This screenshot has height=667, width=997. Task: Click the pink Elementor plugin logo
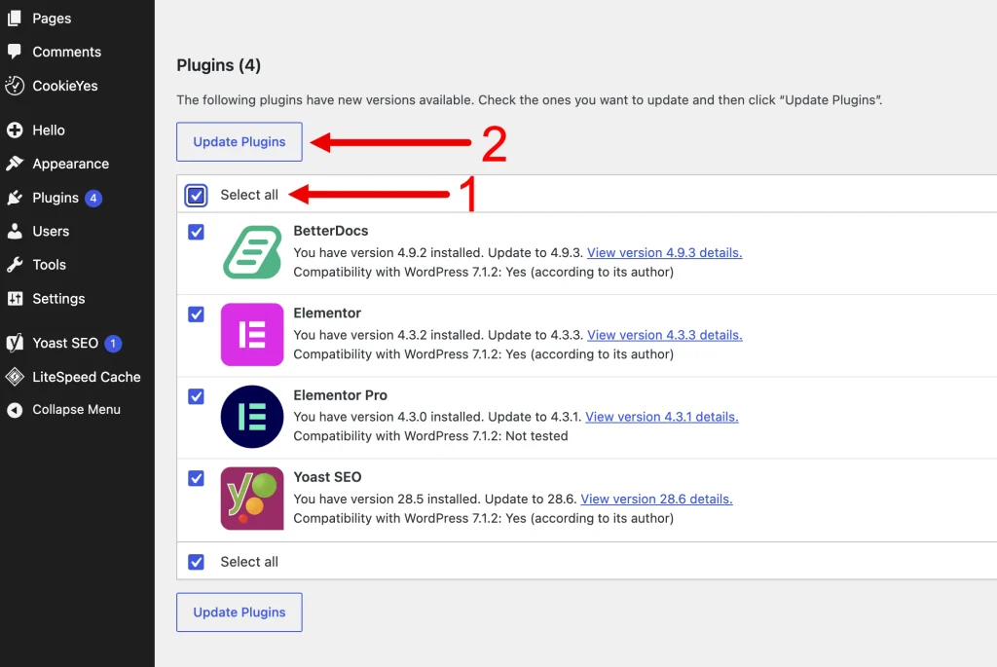(252, 334)
